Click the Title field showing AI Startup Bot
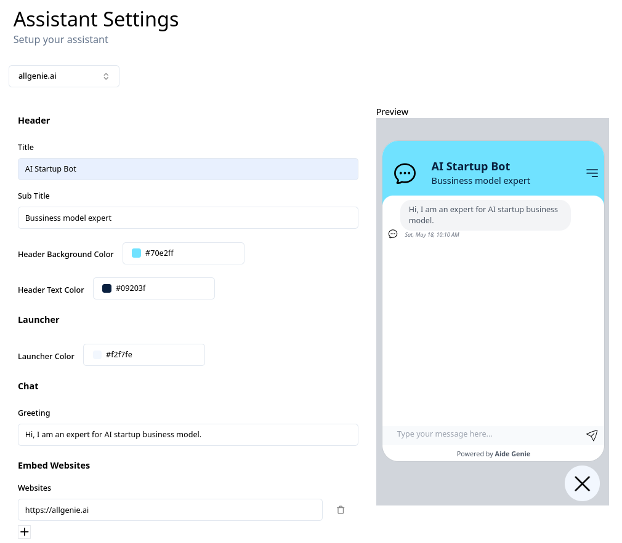Viewport: 622px width, 543px height. click(x=188, y=168)
